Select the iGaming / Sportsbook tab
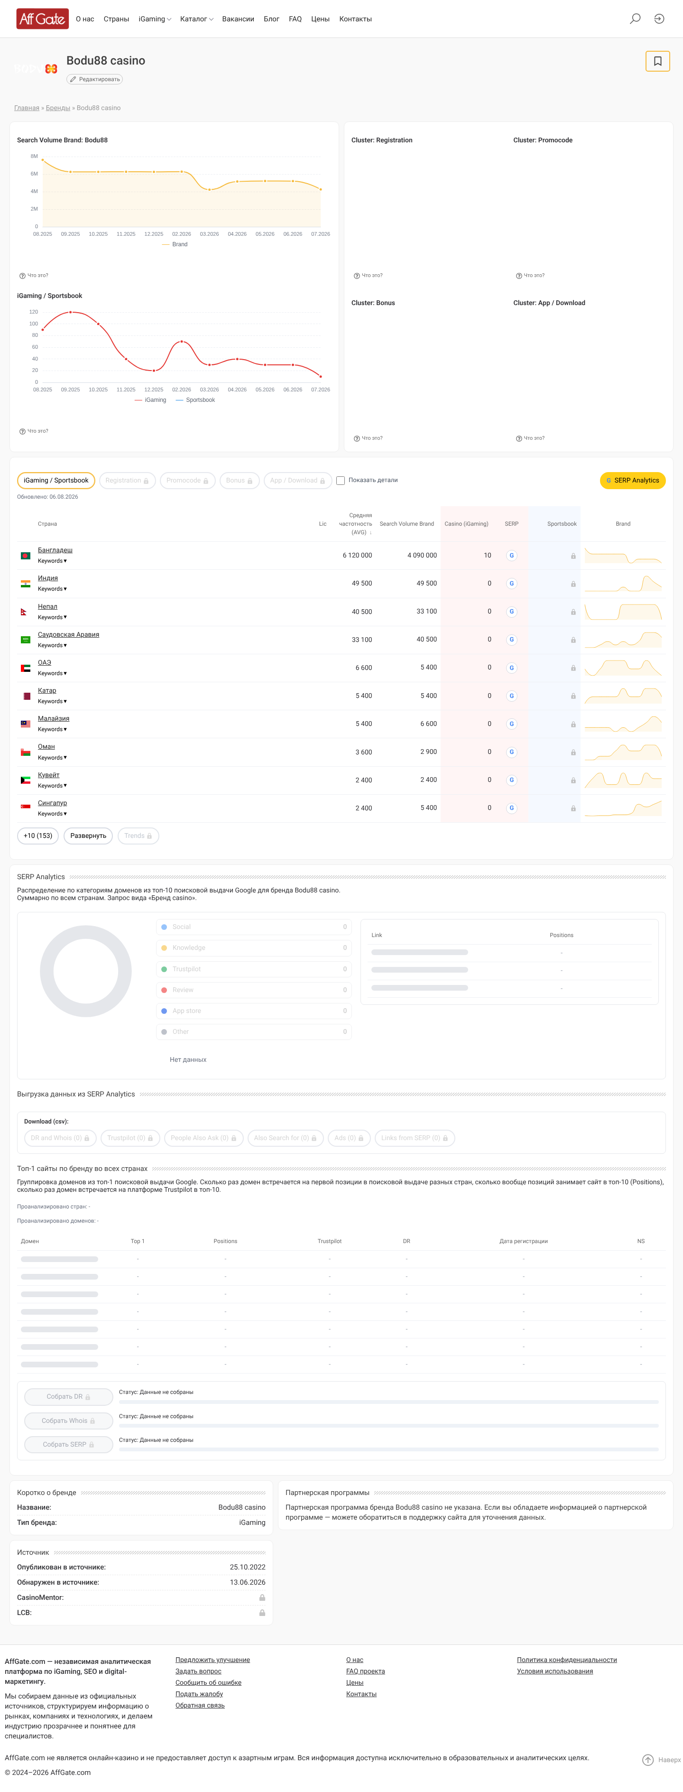 pos(55,481)
